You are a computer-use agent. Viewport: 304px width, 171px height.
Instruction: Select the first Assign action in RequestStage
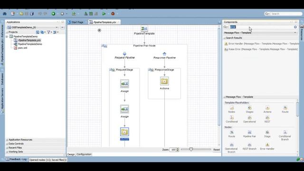pos(124,84)
